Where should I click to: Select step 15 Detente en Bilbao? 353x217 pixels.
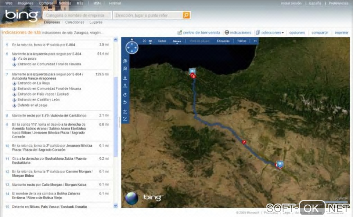click(x=58, y=207)
